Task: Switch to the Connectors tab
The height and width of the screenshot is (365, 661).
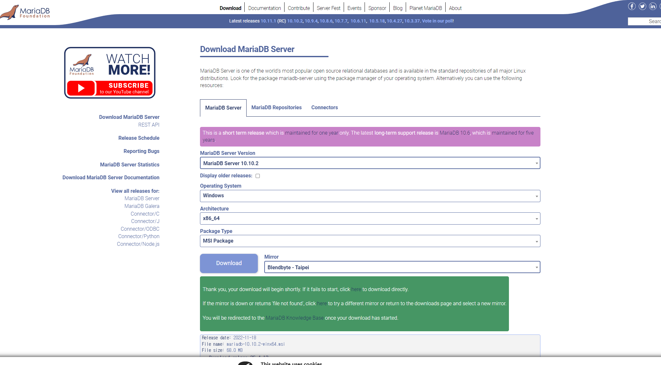Action: pyautogui.click(x=324, y=108)
